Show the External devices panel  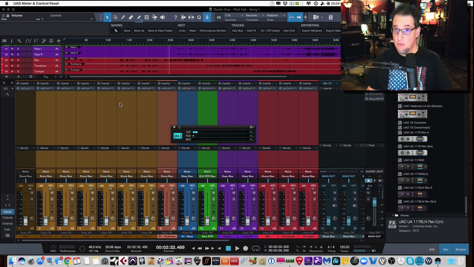pyautogui.click(x=7, y=224)
